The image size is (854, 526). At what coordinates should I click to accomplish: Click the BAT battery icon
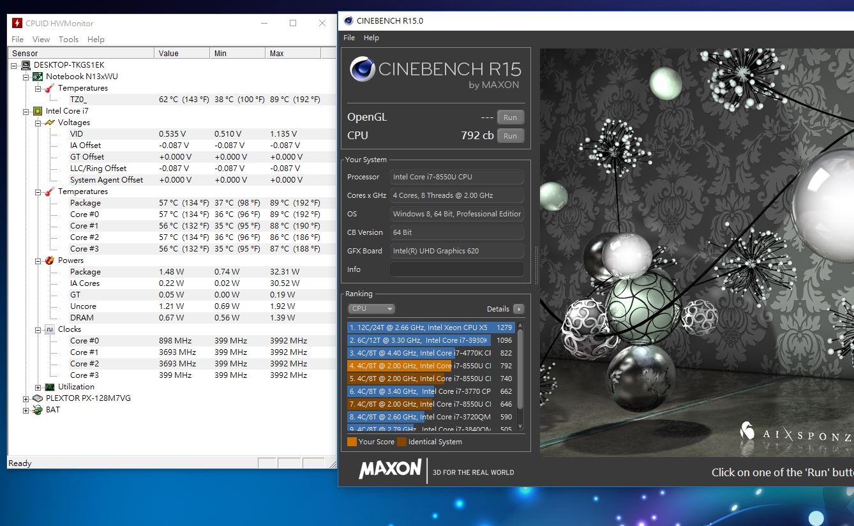click(38, 410)
